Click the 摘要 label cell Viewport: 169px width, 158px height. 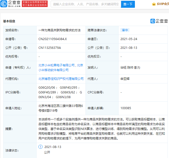20,129
